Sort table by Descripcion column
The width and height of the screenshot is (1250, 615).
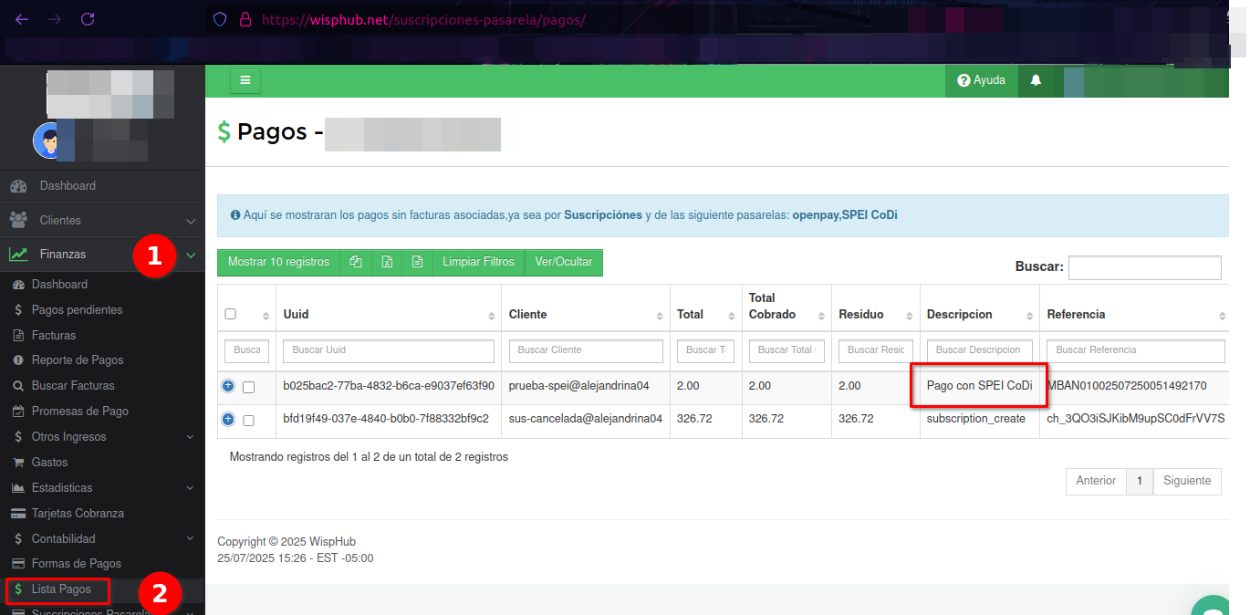(1028, 315)
